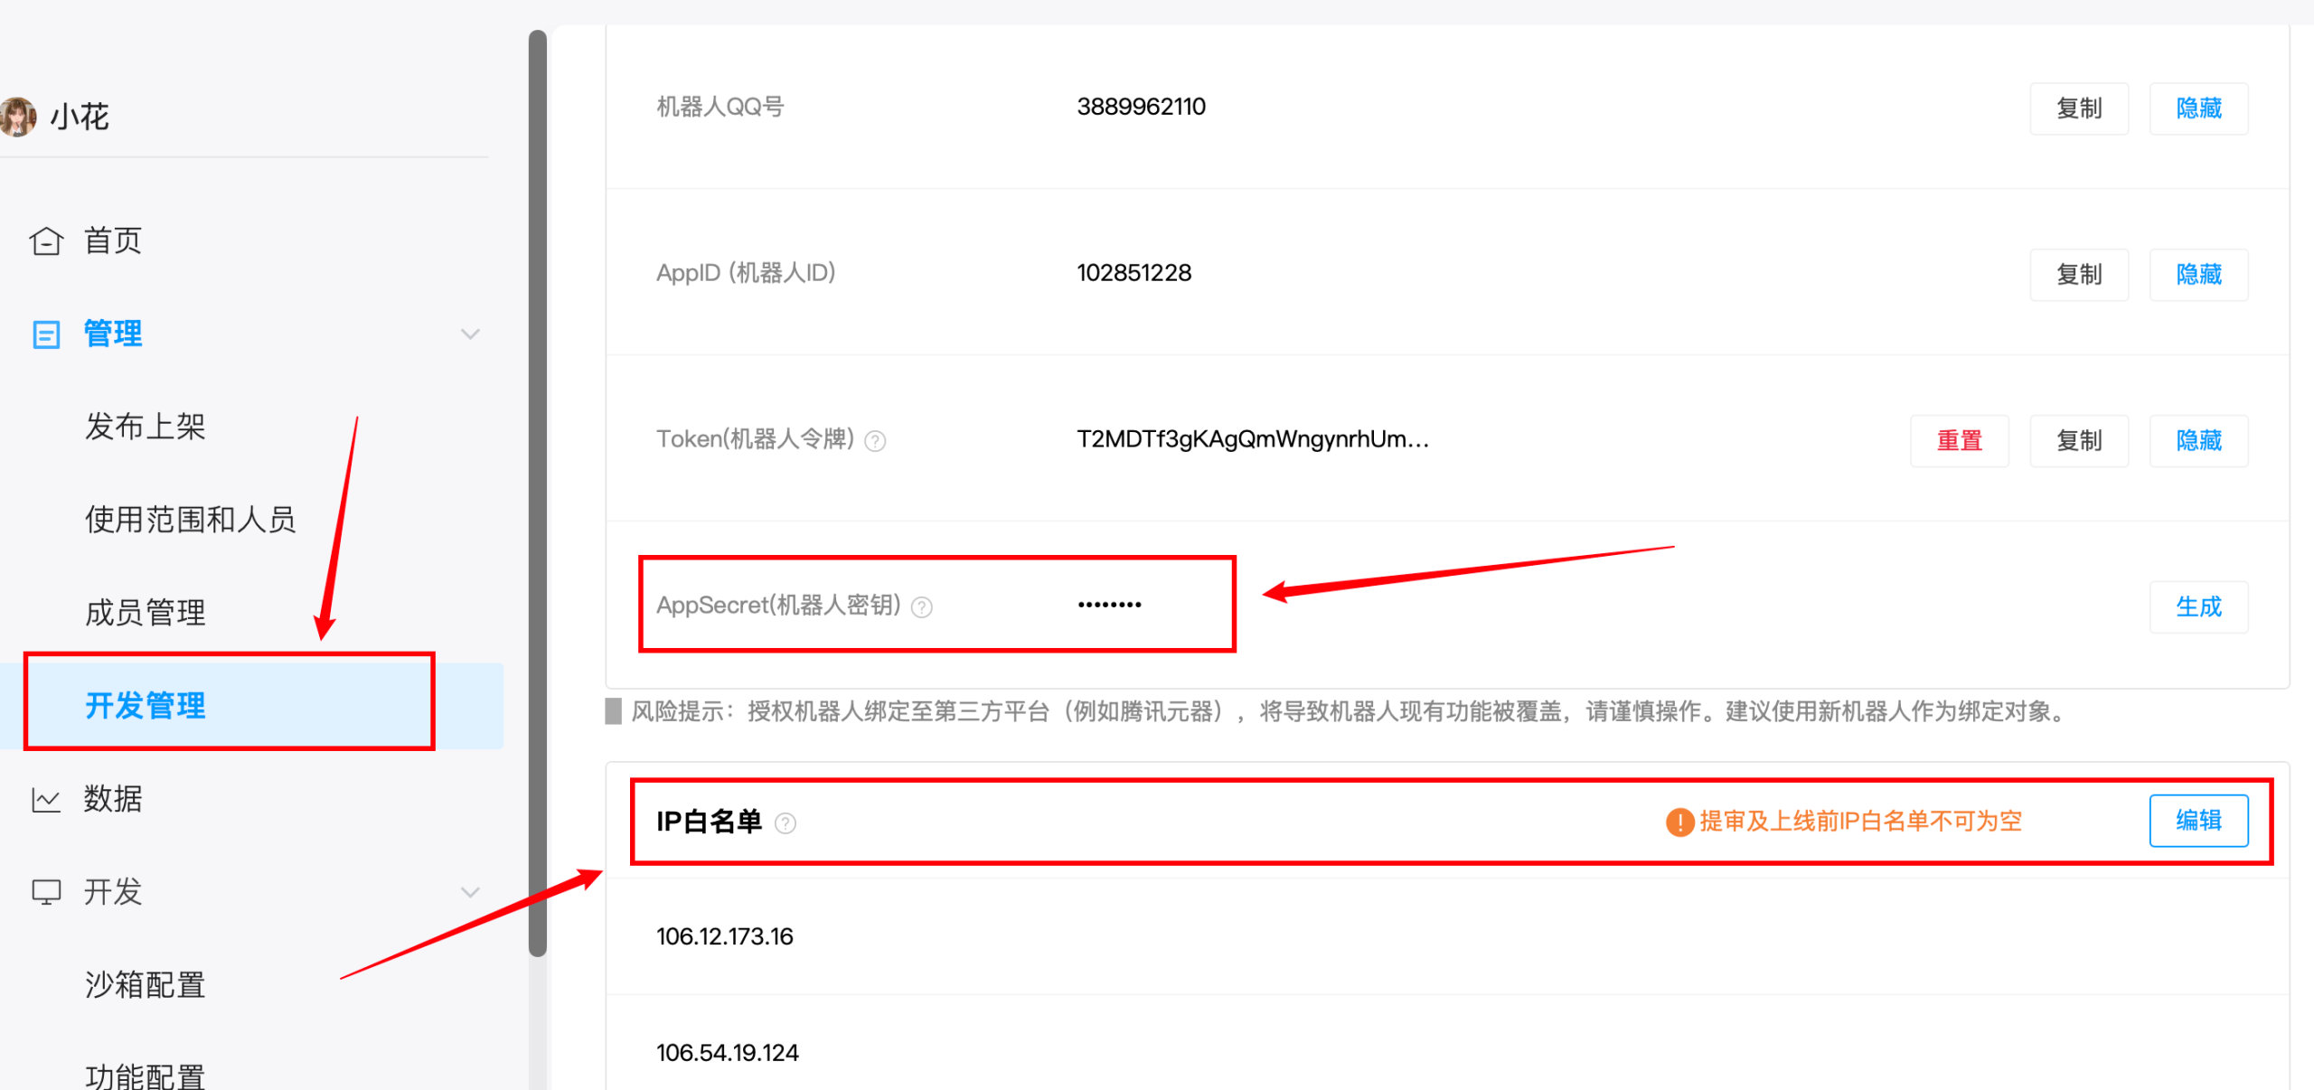Viewport: 2314px width, 1090px height.
Task: Open the IP白名单 help icon
Action: click(786, 822)
